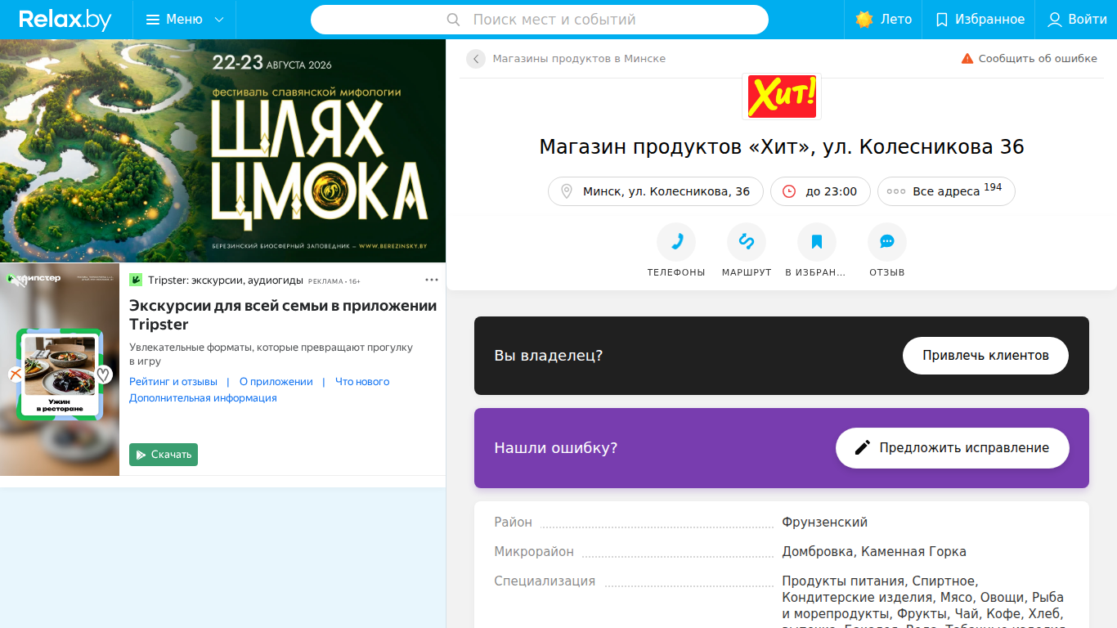Open Что нового link

click(x=362, y=382)
